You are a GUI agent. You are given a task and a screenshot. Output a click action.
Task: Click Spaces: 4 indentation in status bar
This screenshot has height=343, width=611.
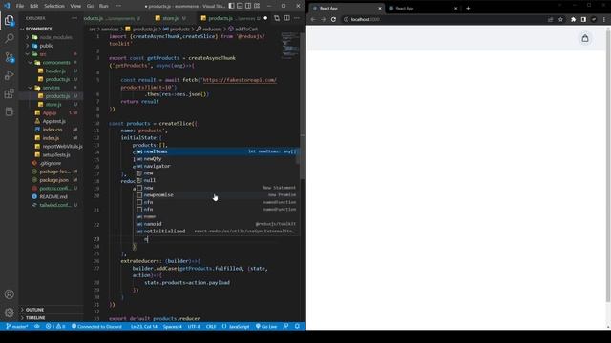(173, 326)
